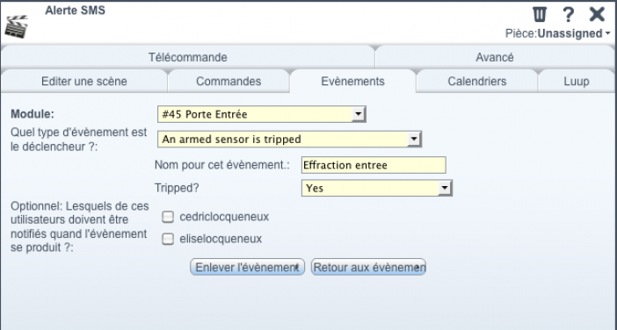This screenshot has width=617, height=330.
Task: Switch to the Télécommande tab
Action: 188,57
